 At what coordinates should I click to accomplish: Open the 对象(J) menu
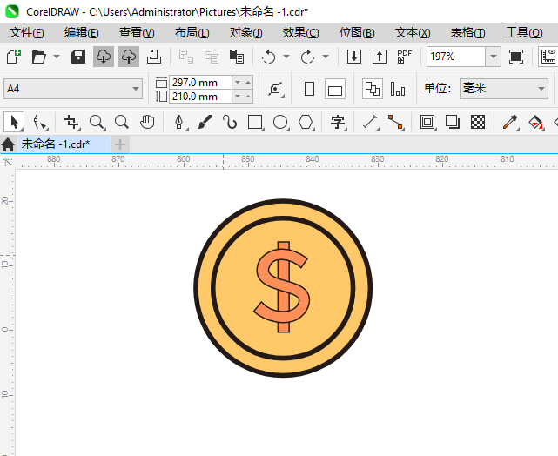[245, 33]
